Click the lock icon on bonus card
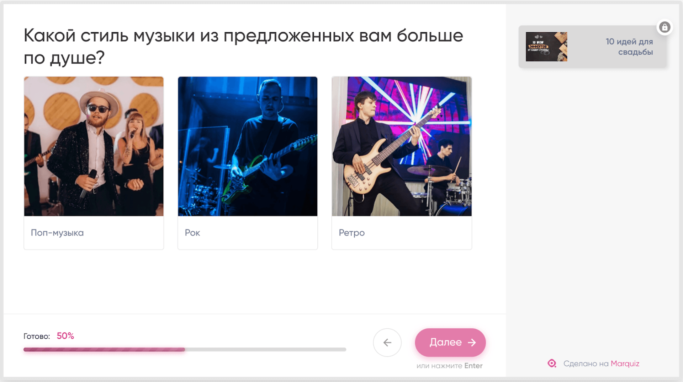The width and height of the screenshot is (683, 382). pos(665,27)
